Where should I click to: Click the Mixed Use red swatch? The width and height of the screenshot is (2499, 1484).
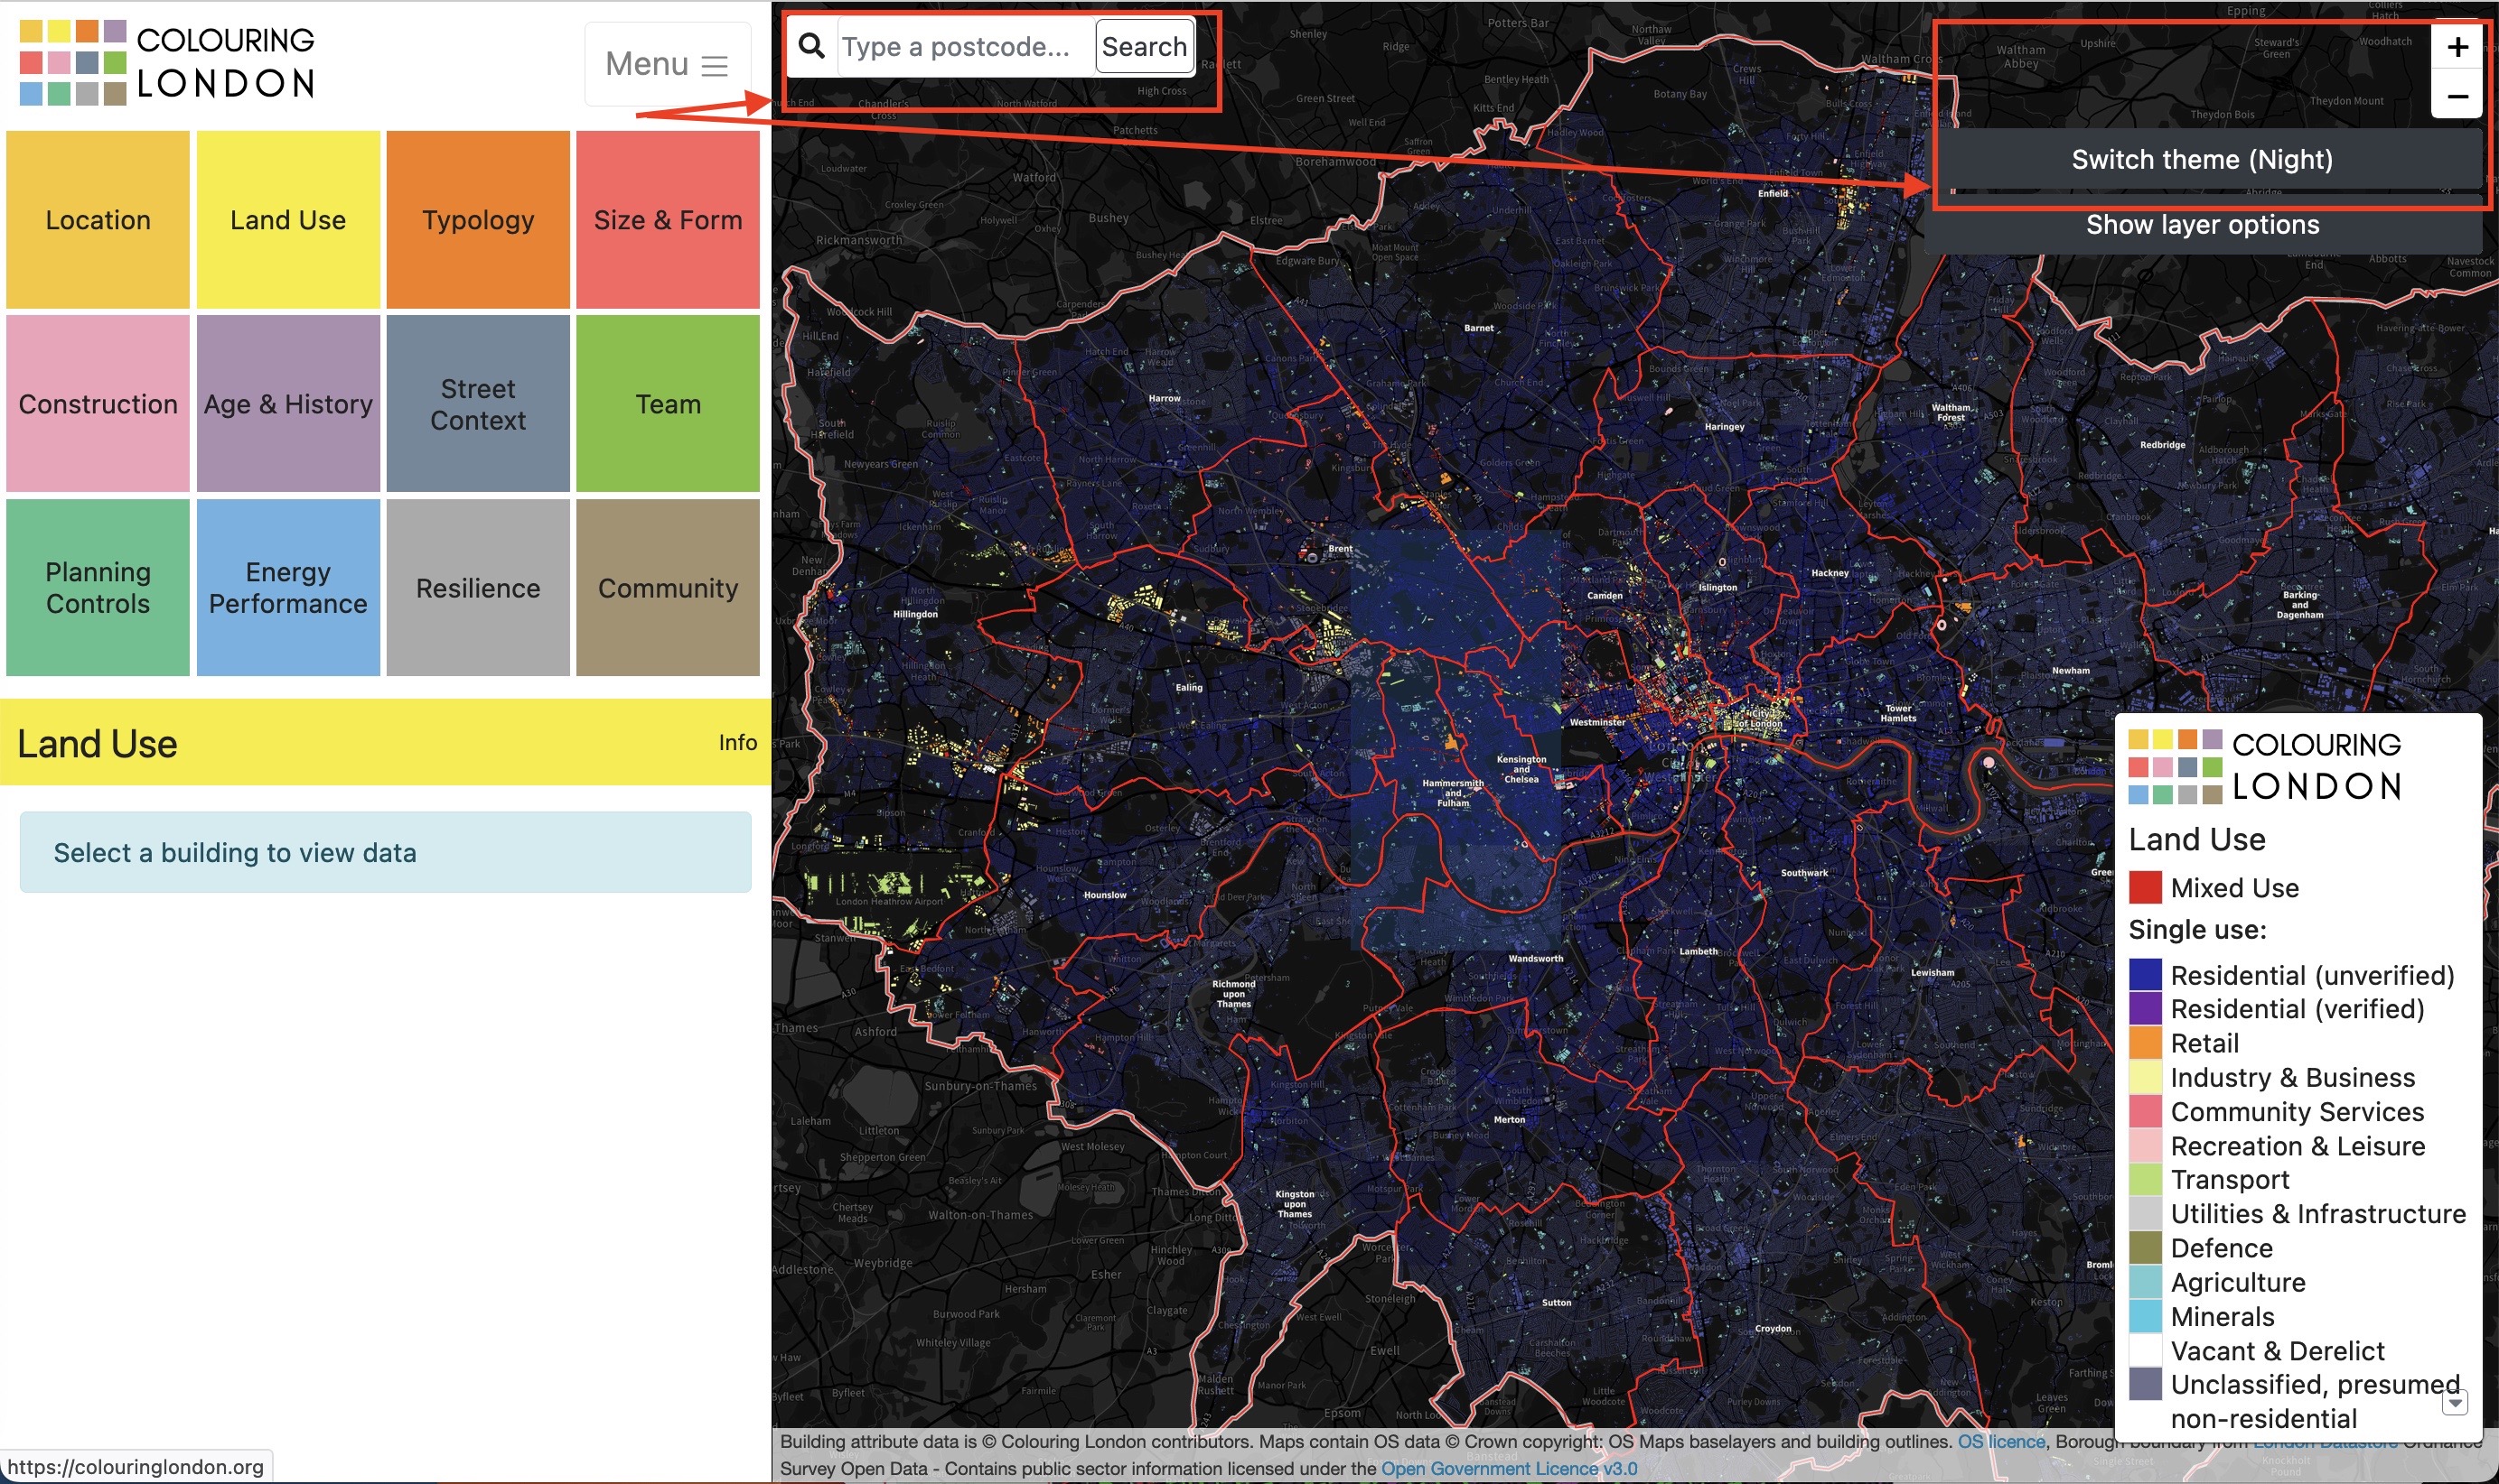[x=2145, y=888]
